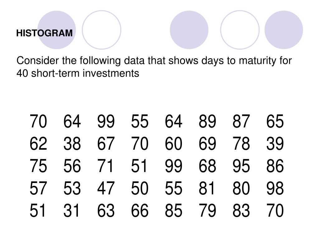
Task: Select the value 39 in second row
Action: (x=275, y=143)
